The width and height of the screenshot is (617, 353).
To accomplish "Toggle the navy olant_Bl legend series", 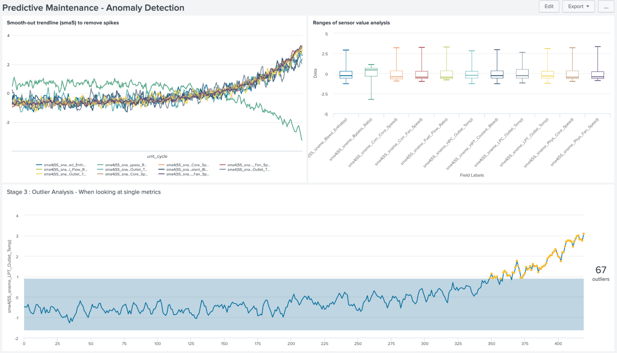I will coord(183,170).
